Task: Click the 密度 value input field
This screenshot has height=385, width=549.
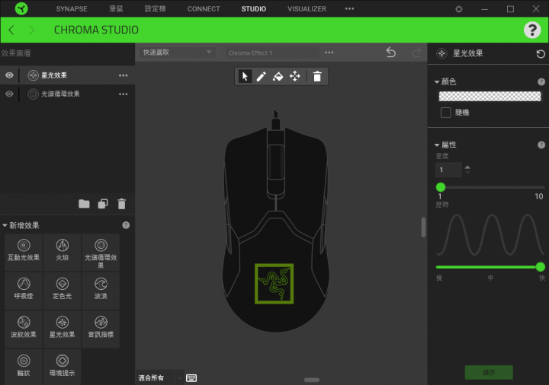Action: tap(448, 170)
